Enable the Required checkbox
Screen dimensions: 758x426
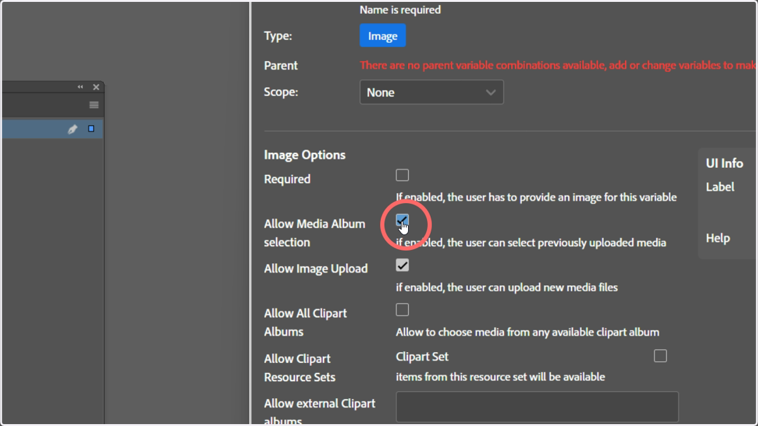pyautogui.click(x=402, y=175)
